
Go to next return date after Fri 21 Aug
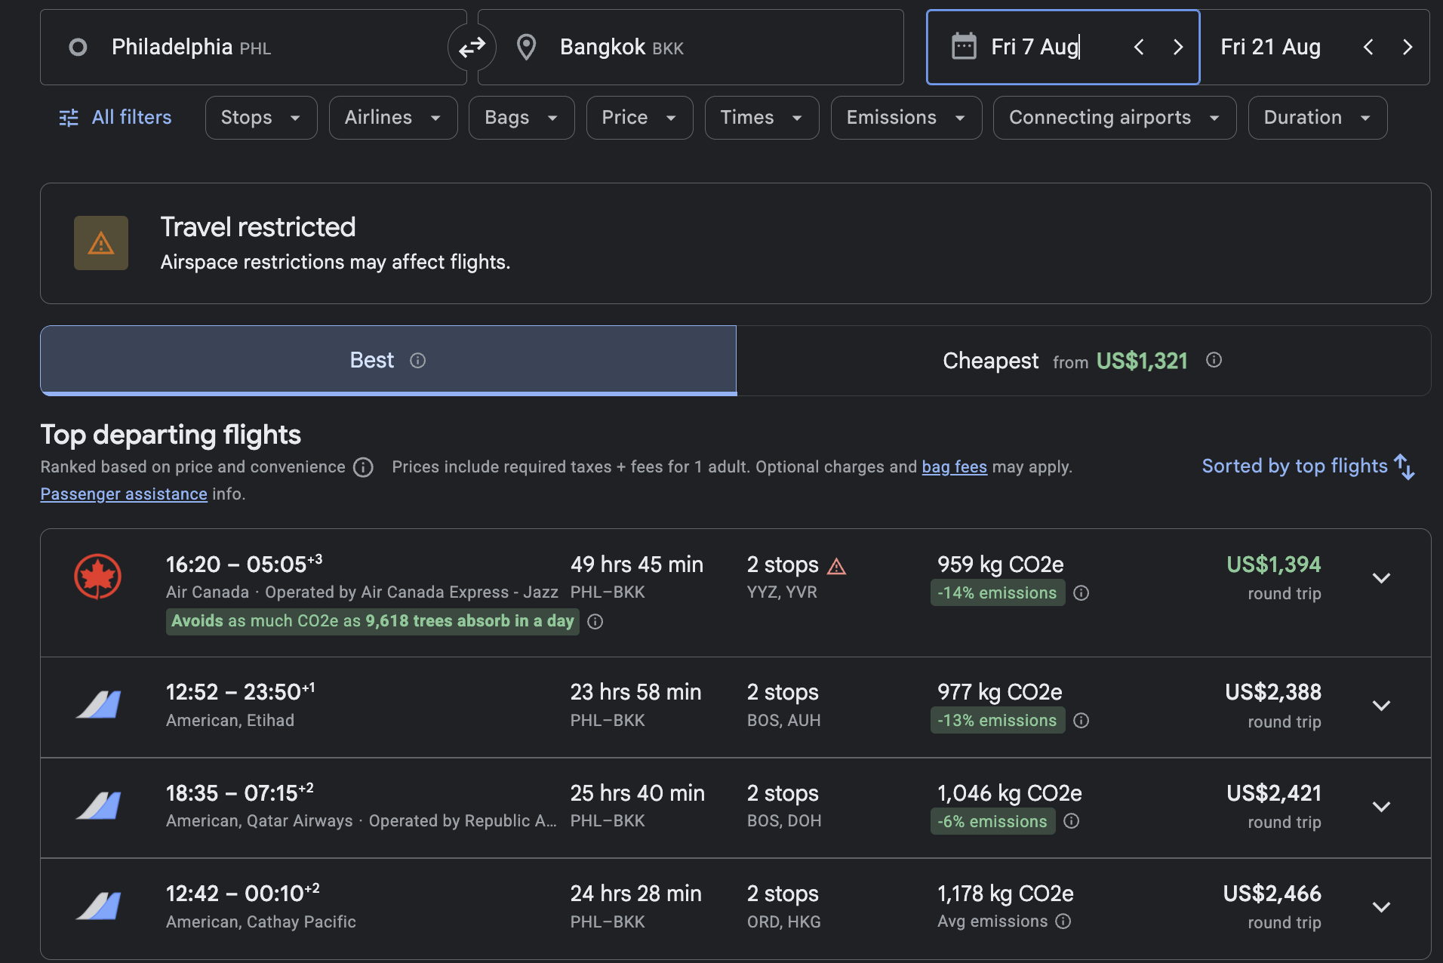coord(1408,48)
